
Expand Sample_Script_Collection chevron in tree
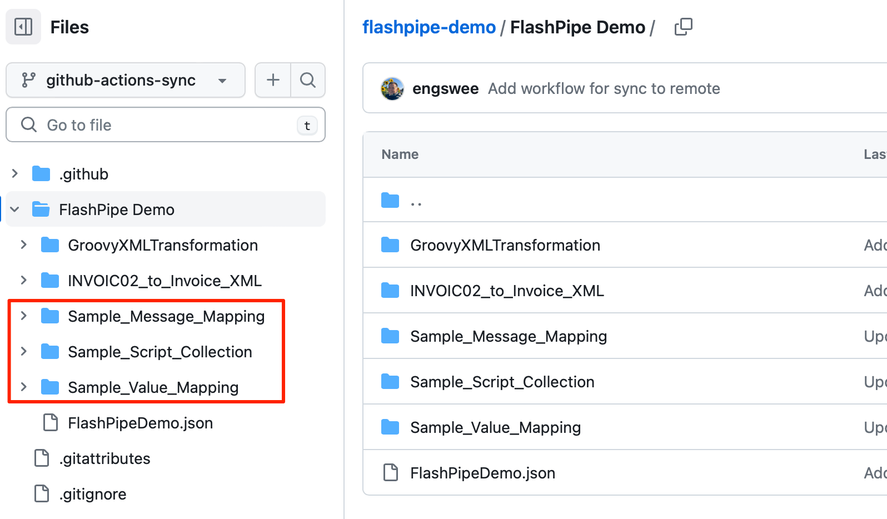pyautogui.click(x=24, y=351)
